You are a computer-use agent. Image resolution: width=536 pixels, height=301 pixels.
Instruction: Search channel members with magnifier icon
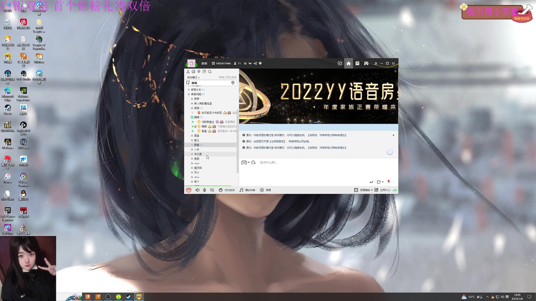[210, 72]
